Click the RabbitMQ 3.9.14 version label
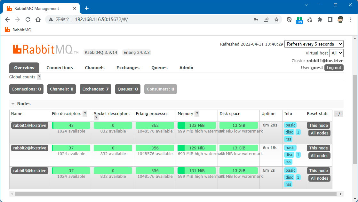 pyautogui.click(x=101, y=53)
